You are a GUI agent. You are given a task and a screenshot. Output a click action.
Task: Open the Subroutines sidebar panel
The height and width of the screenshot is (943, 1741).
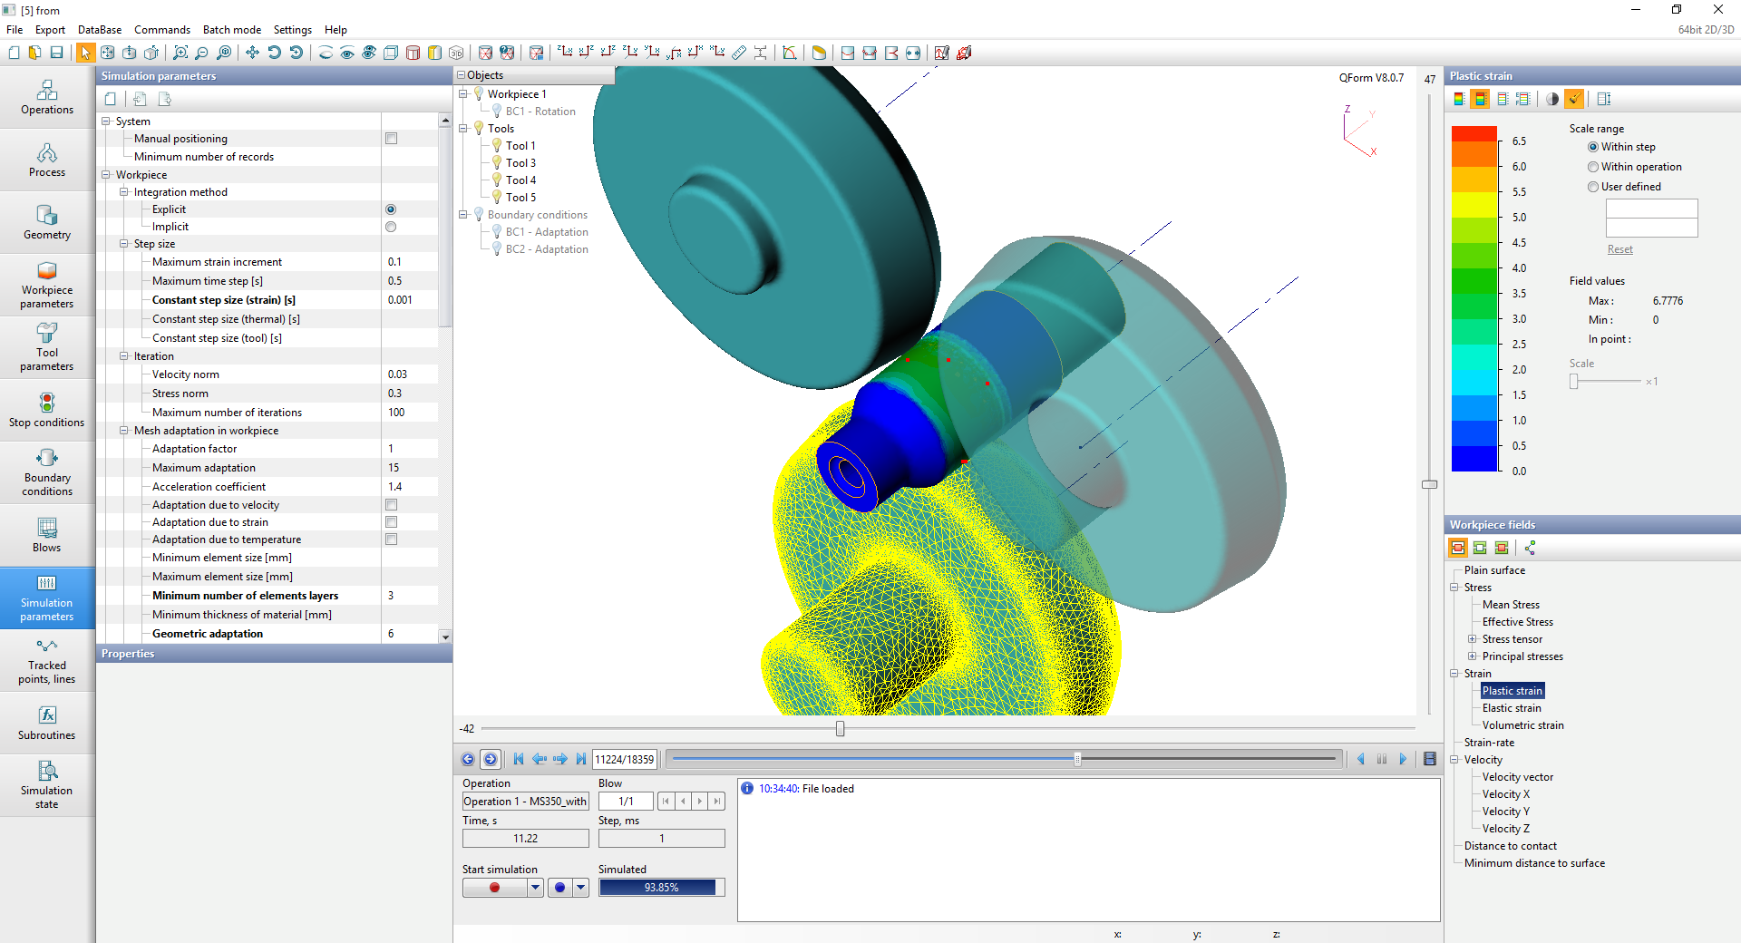(47, 723)
